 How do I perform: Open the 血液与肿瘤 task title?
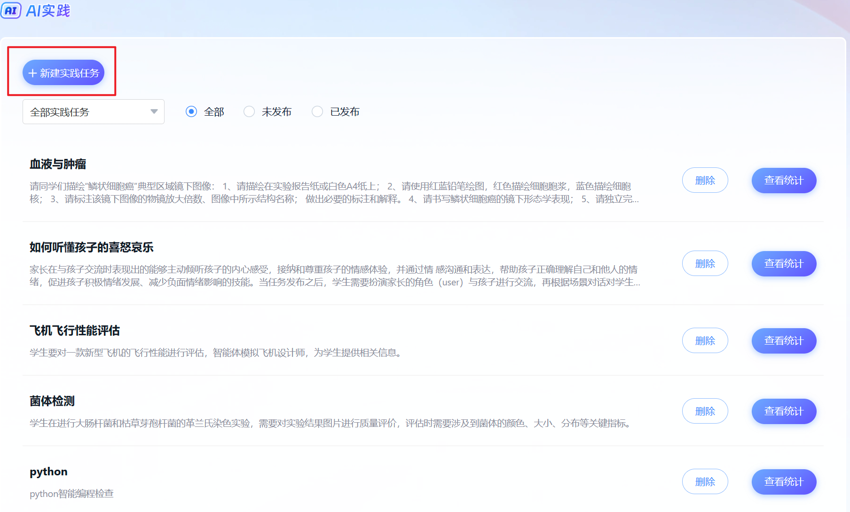pos(58,164)
